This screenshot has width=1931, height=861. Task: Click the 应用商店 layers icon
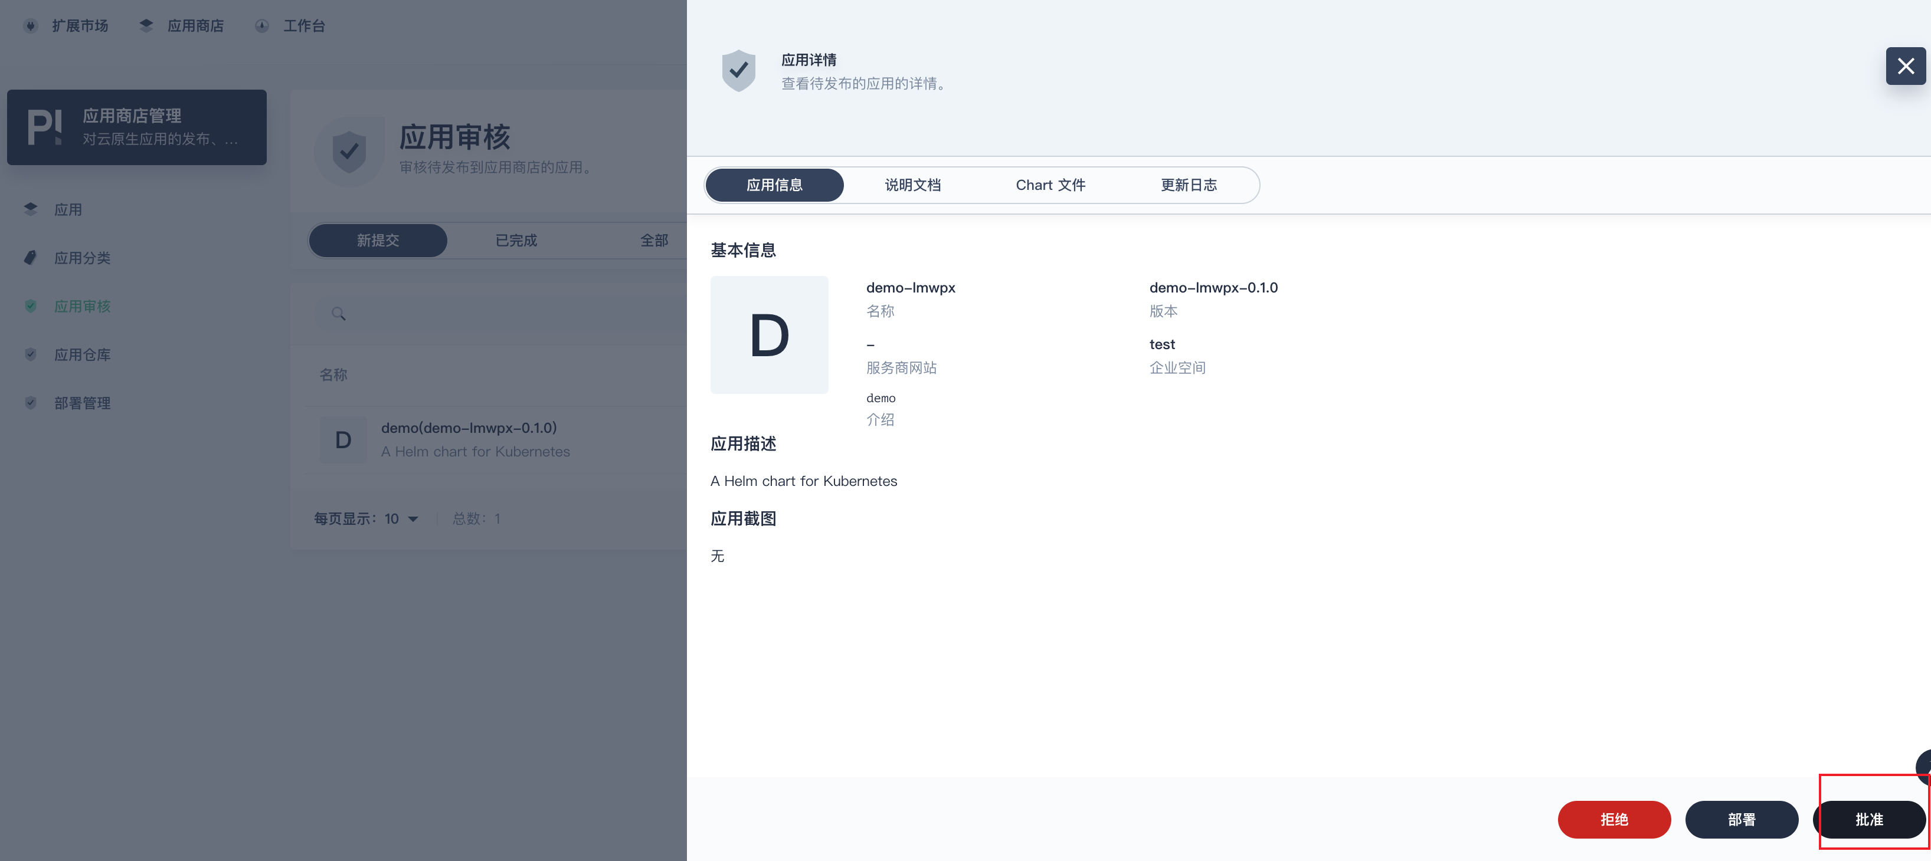pyautogui.click(x=146, y=25)
